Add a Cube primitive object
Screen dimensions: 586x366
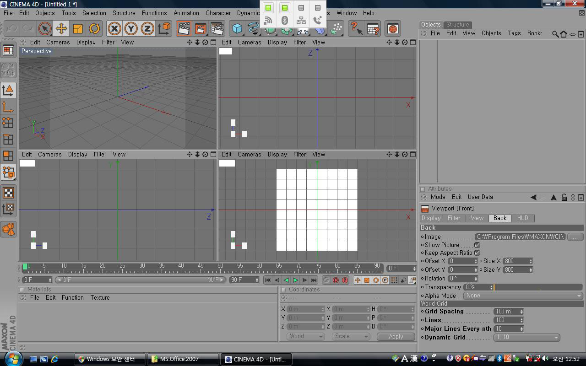coord(237,28)
